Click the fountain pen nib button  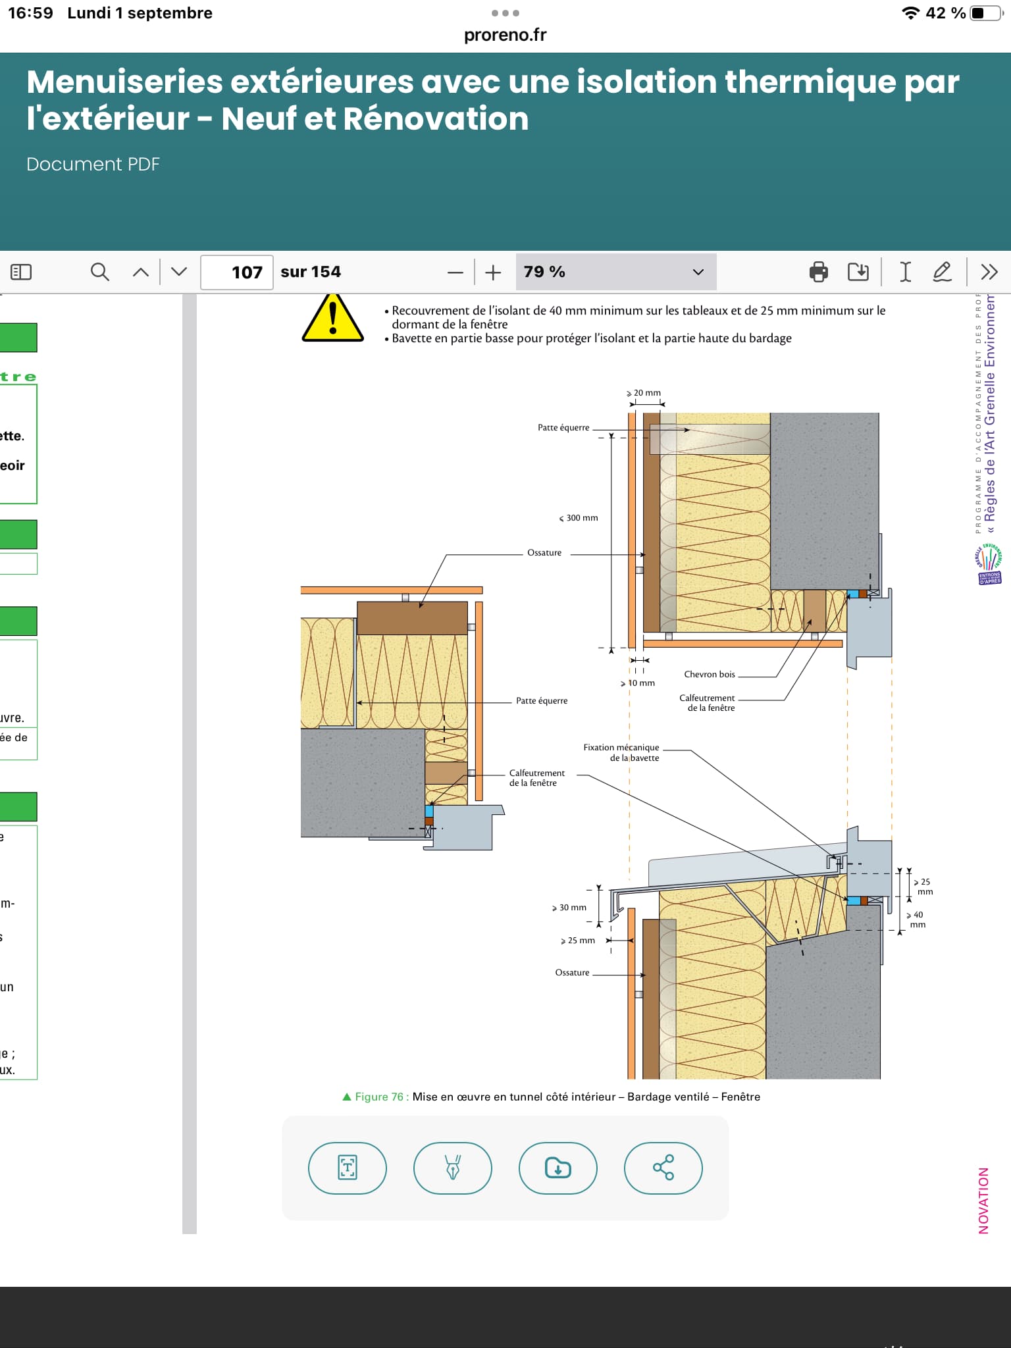click(453, 1168)
